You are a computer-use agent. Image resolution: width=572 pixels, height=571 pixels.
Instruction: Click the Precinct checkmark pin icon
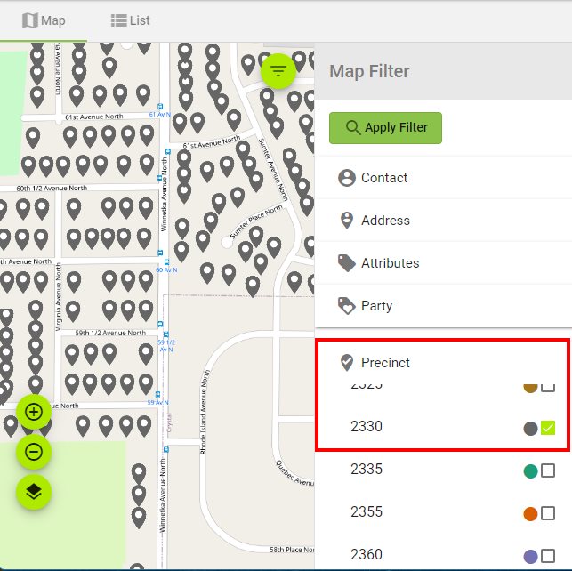pyautogui.click(x=347, y=363)
